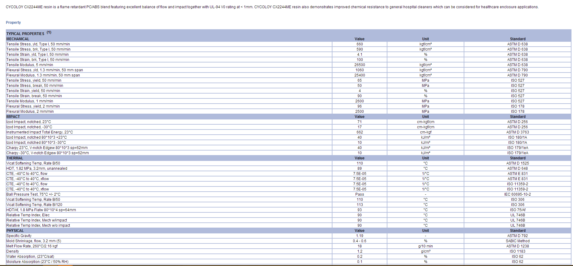
Task: Click 'Relative Temp Index, Mech w/impact'
Action: [x=37, y=220]
